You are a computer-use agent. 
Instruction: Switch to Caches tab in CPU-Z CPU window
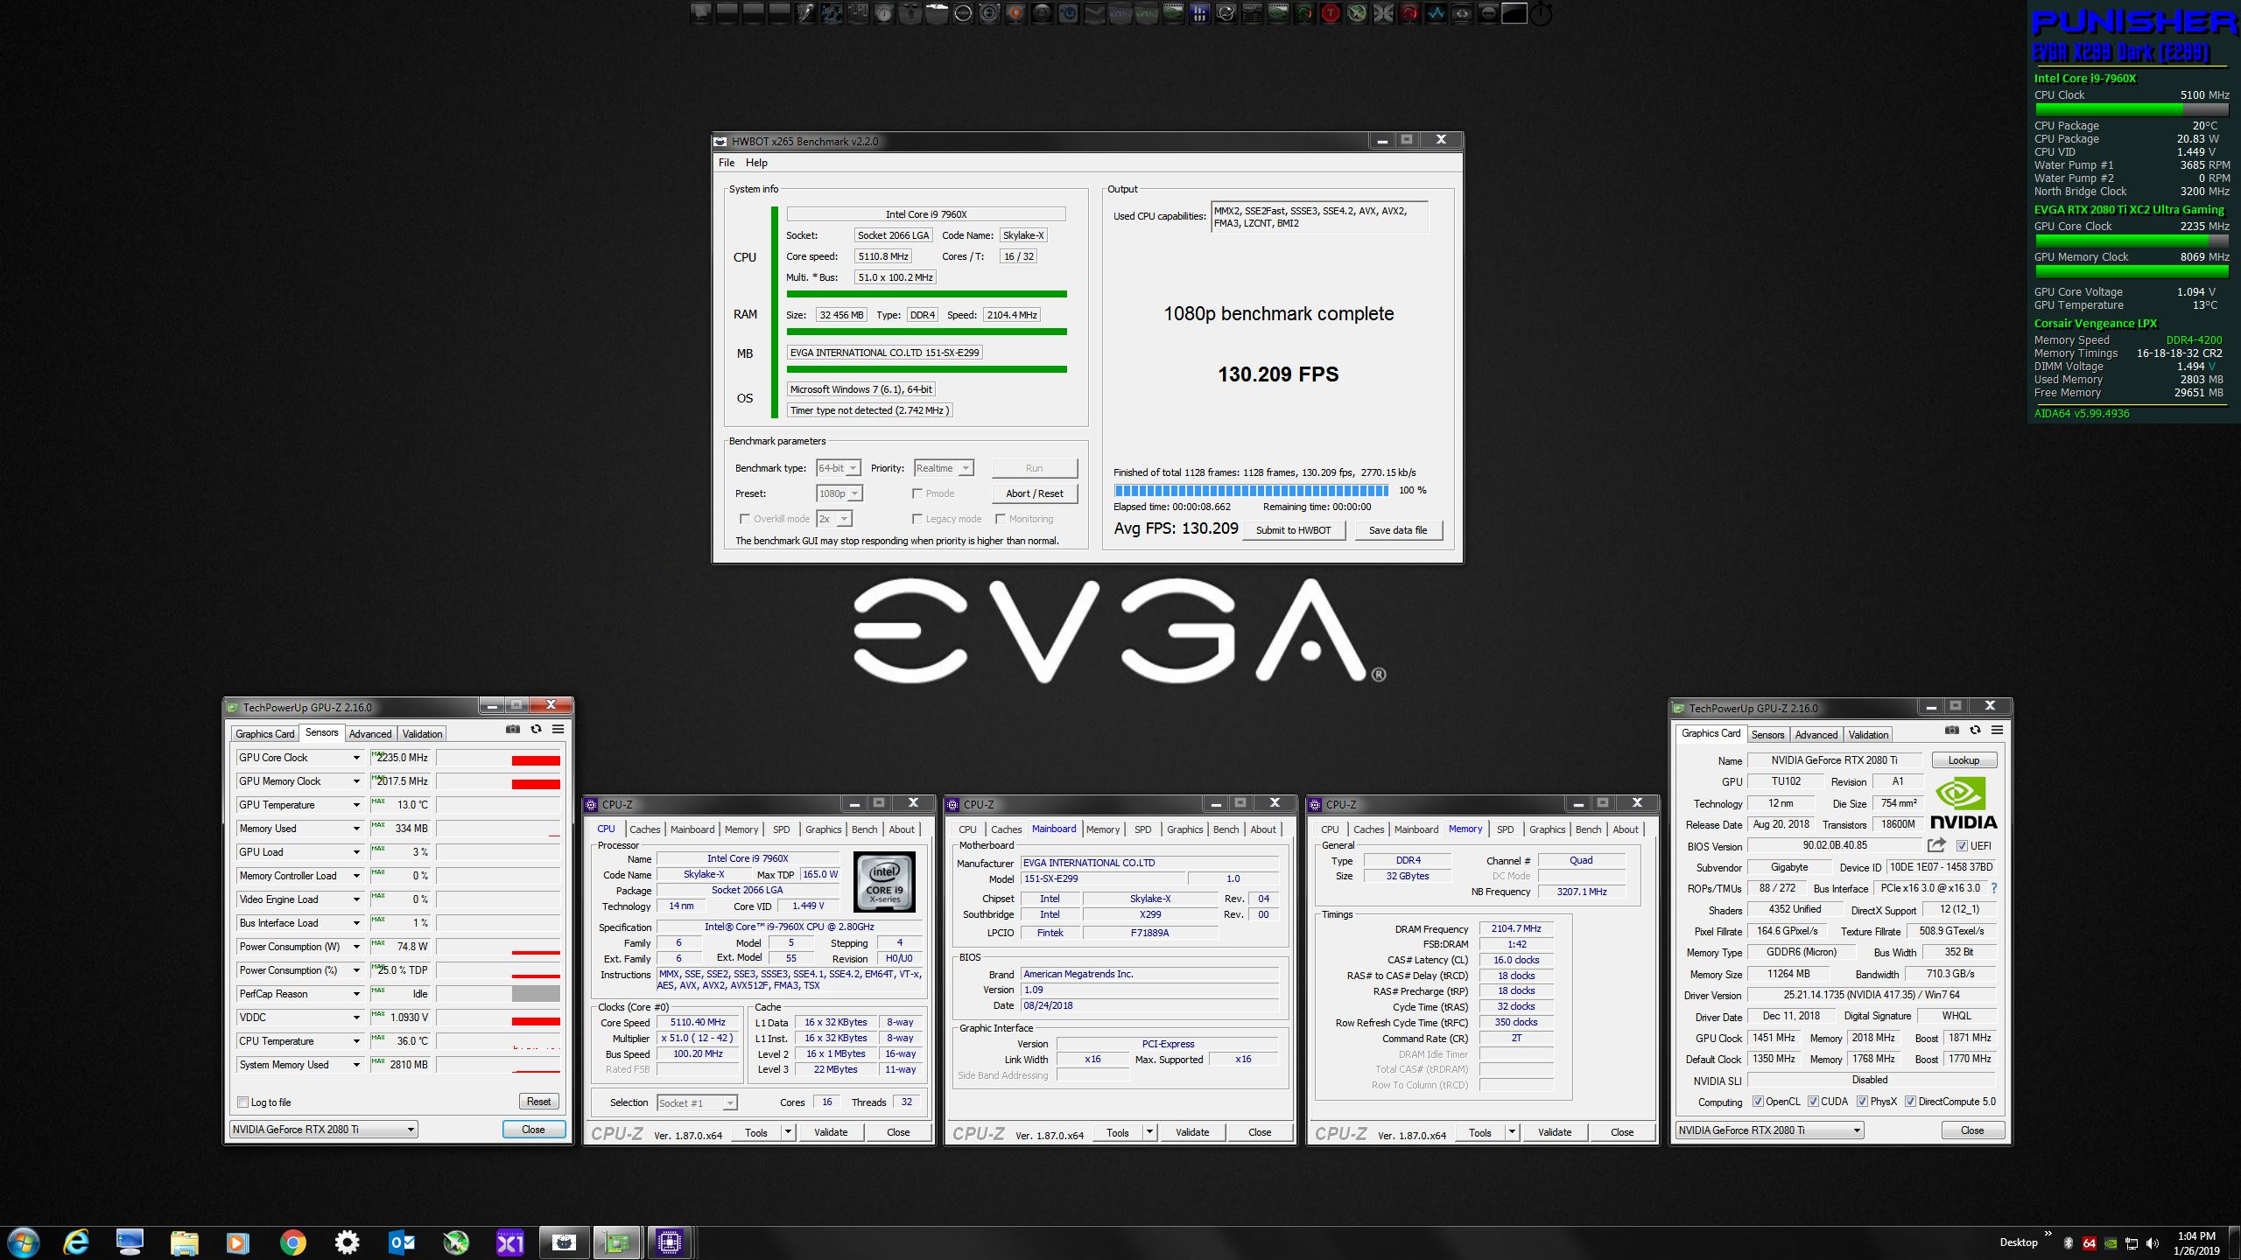[645, 829]
